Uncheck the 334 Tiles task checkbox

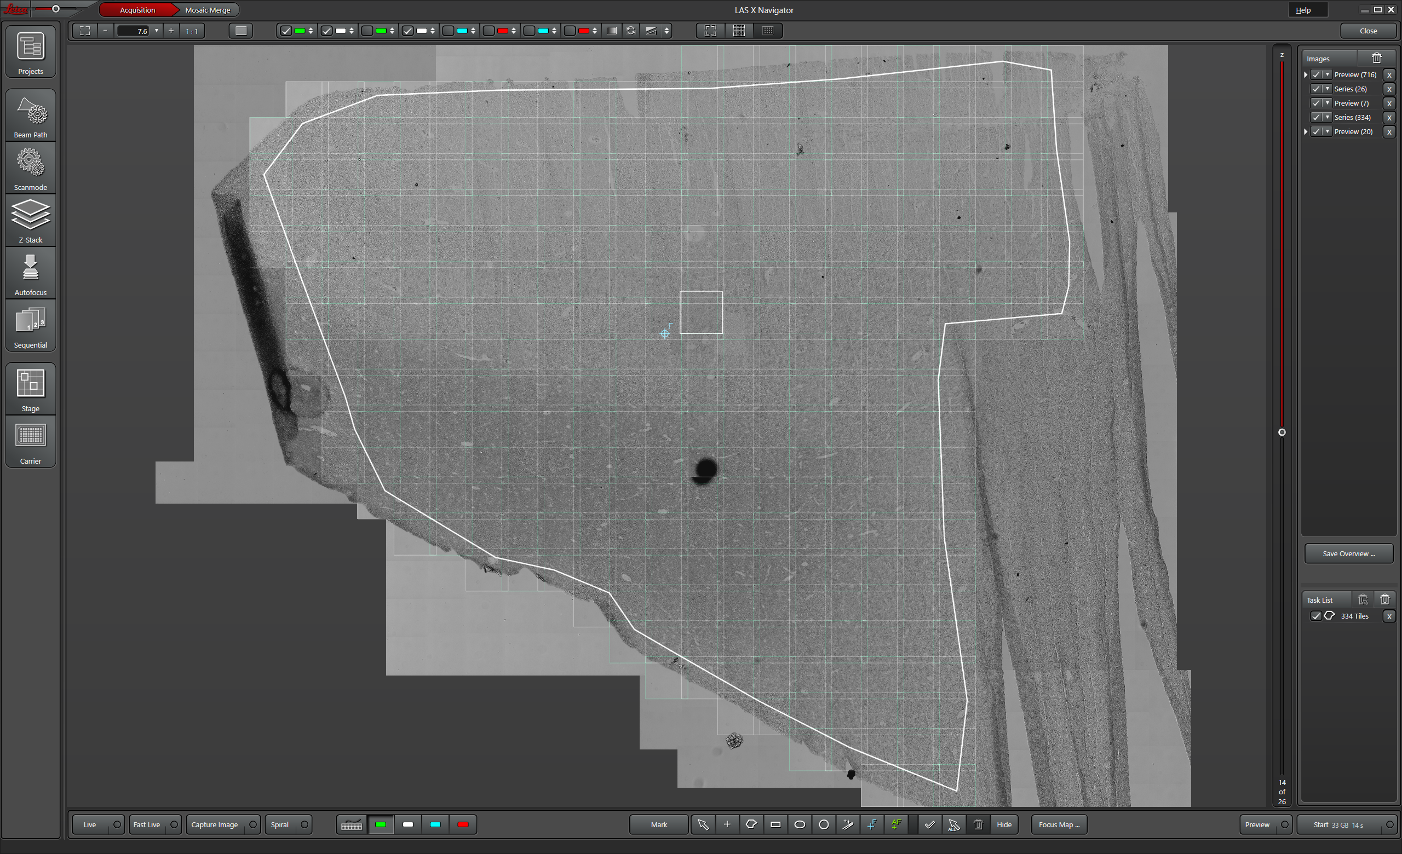(1315, 616)
